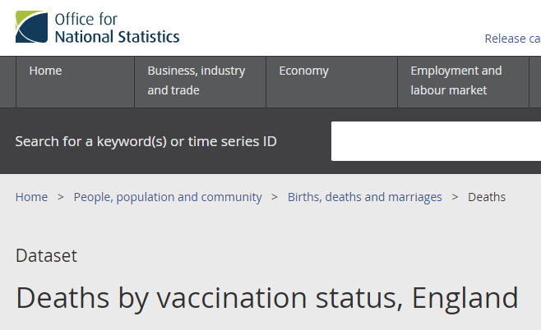Click the 'Dataset' label above the title
The width and height of the screenshot is (541, 330).
[x=46, y=255]
